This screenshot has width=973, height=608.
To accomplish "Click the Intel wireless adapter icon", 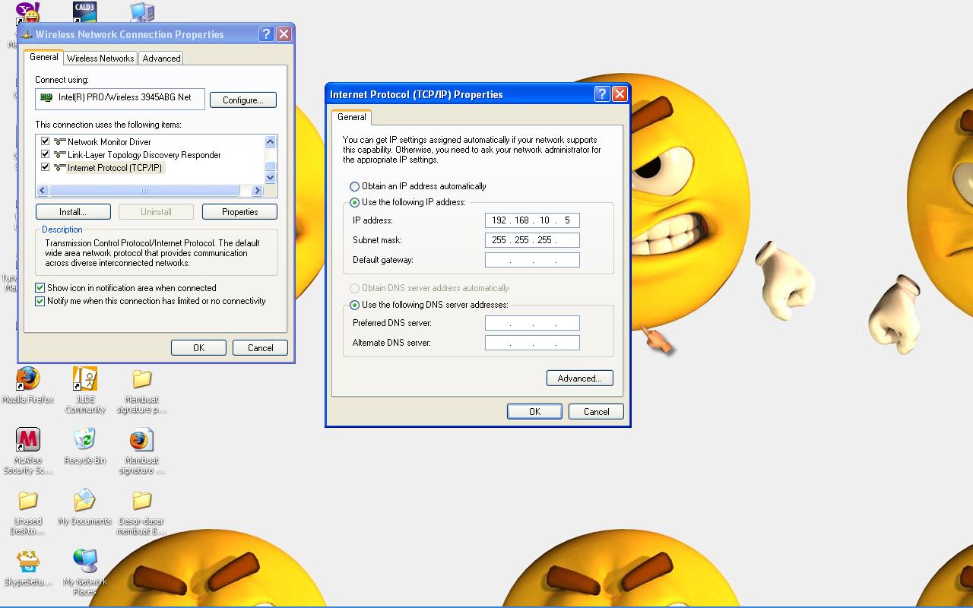I will click(46, 98).
